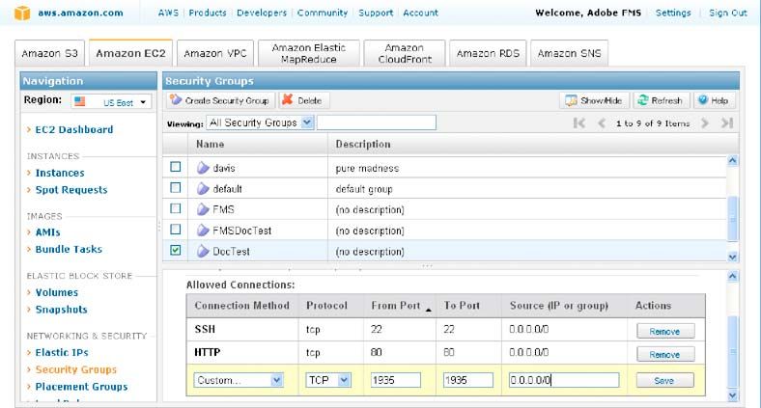
Task: Open Volumes in navigation
Action: click(56, 292)
